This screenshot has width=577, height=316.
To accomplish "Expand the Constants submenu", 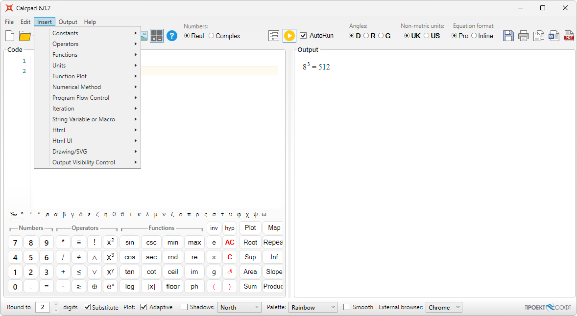I will click(x=88, y=33).
